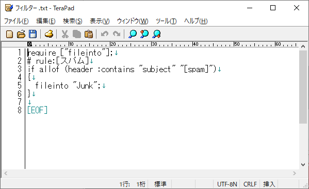Screen dimensions: 309x189
Task: Save the file using the floppy disk icon
Action: click(32, 34)
